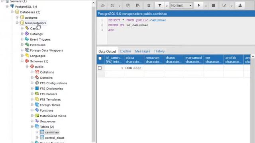Screen dimensions: 255x143
Task: Click the Stop query square icon
Action: (214, 6)
